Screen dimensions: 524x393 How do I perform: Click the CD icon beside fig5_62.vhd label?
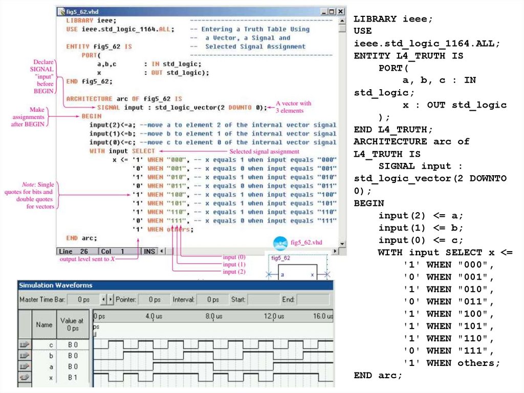click(x=280, y=242)
